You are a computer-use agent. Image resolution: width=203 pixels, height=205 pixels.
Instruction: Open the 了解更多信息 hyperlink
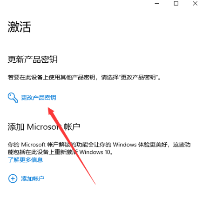pos(25,160)
